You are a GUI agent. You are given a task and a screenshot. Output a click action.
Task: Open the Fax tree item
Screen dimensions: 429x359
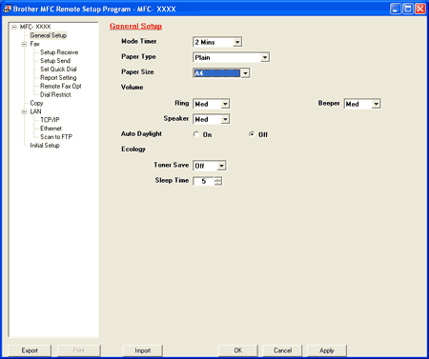tap(34, 44)
